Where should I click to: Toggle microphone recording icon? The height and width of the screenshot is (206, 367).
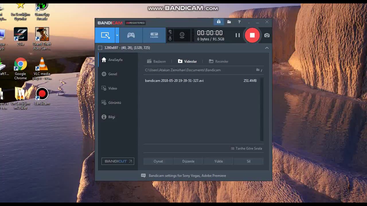tap(170, 38)
